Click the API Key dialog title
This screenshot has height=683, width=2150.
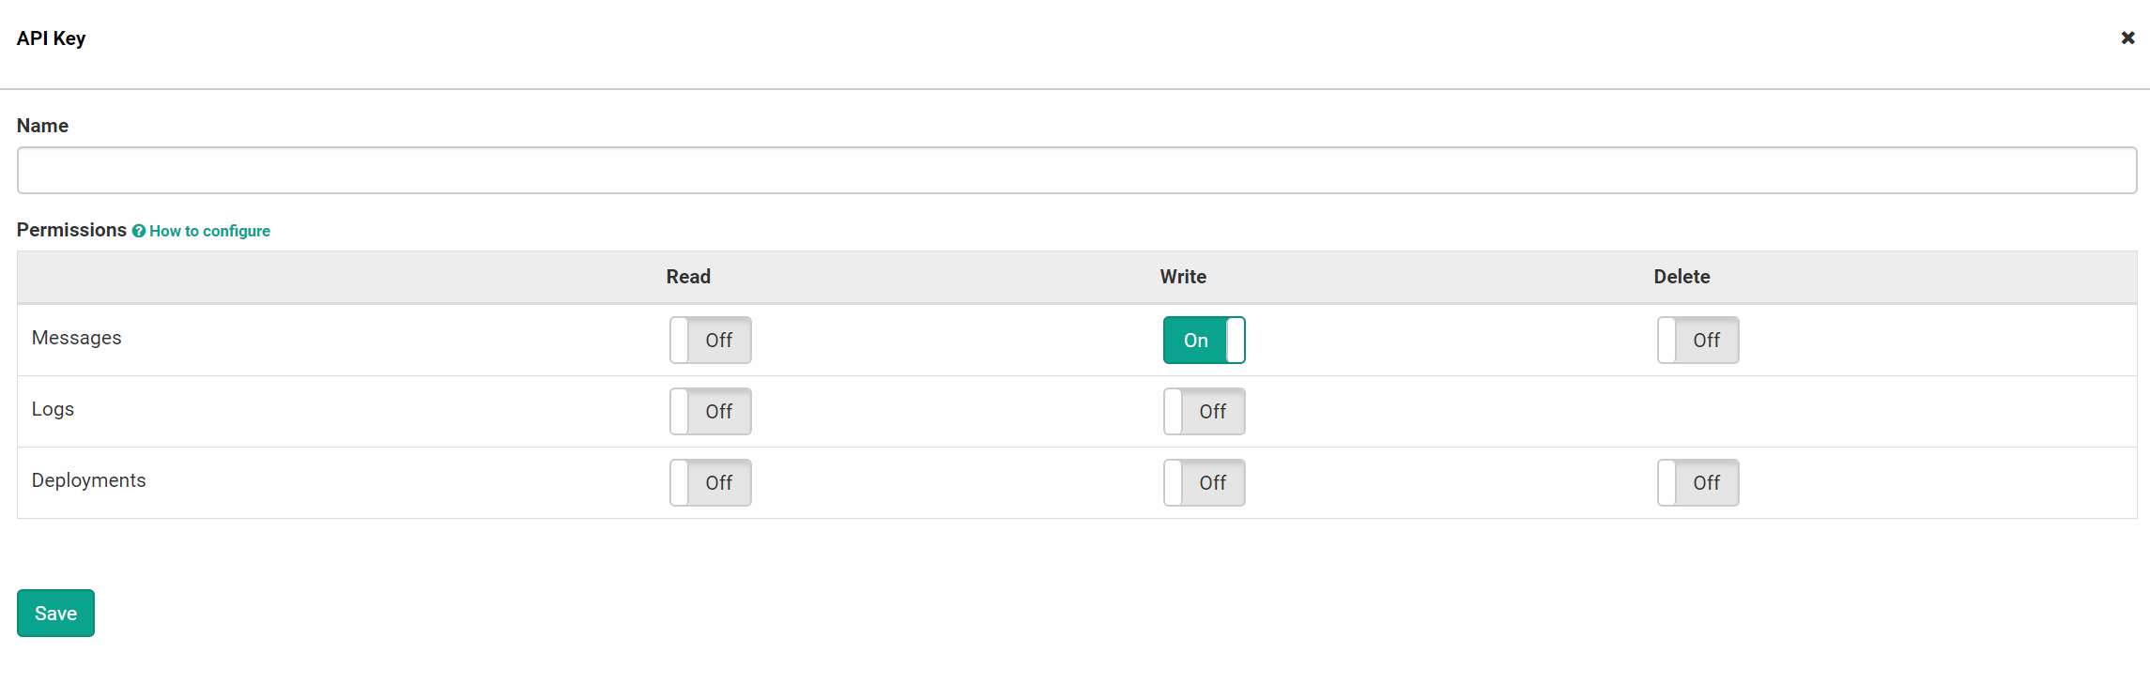[51, 38]
